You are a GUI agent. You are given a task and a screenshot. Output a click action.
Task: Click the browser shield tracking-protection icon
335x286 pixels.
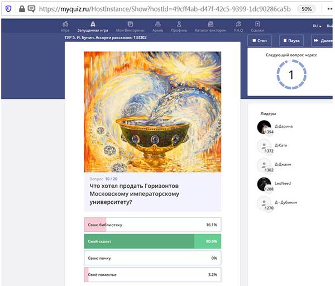click(x=8, y=9)
